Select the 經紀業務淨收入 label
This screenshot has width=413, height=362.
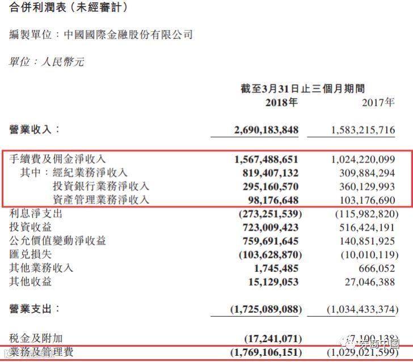[90, 173]
